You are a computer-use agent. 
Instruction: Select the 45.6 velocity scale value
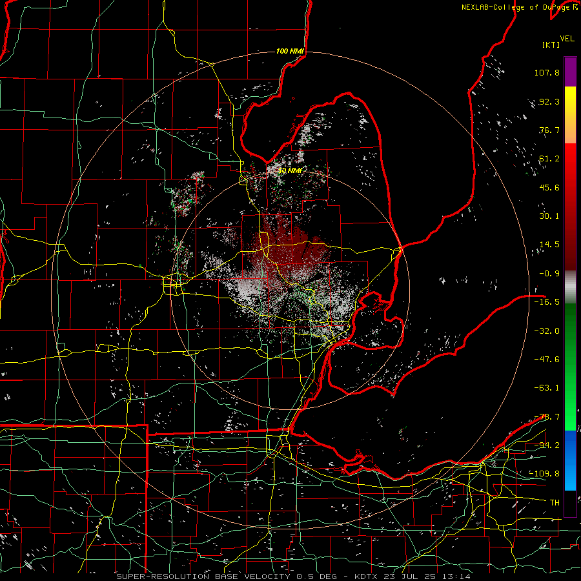click(549, 187)
